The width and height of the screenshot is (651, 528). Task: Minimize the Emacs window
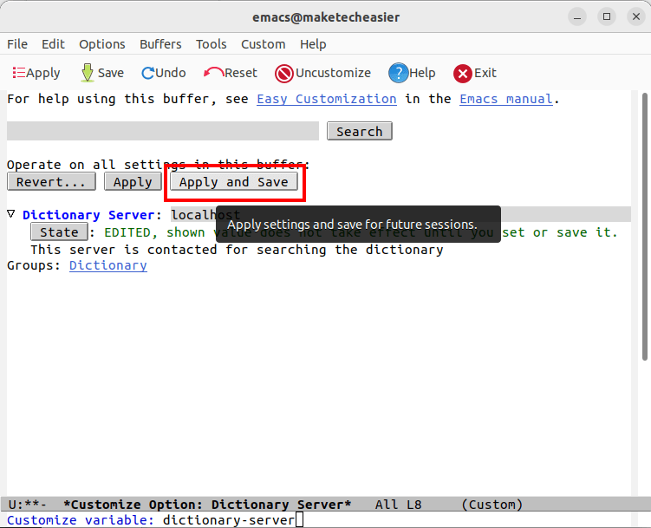(577, 17)
